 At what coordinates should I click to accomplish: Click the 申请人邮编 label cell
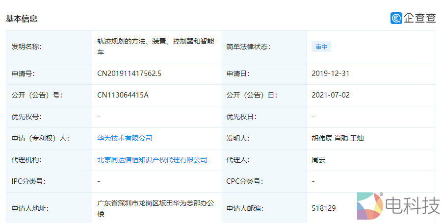click(x=263, y=208)
